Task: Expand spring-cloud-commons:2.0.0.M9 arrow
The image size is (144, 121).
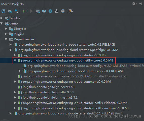Action: pyautogui.click(x=15, y=82)
